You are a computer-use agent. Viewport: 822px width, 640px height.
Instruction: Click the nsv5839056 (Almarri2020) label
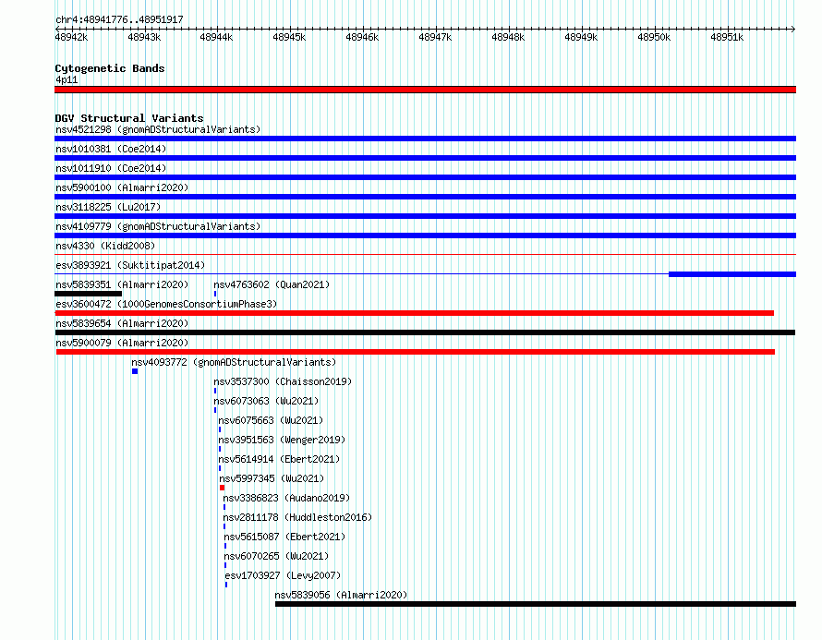(341, 595)
